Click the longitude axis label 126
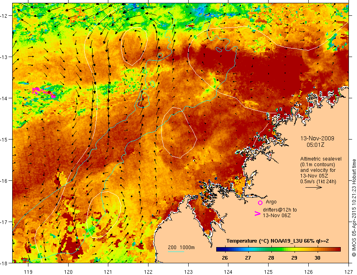Viewport: 357px width, 275px height. 308,272
